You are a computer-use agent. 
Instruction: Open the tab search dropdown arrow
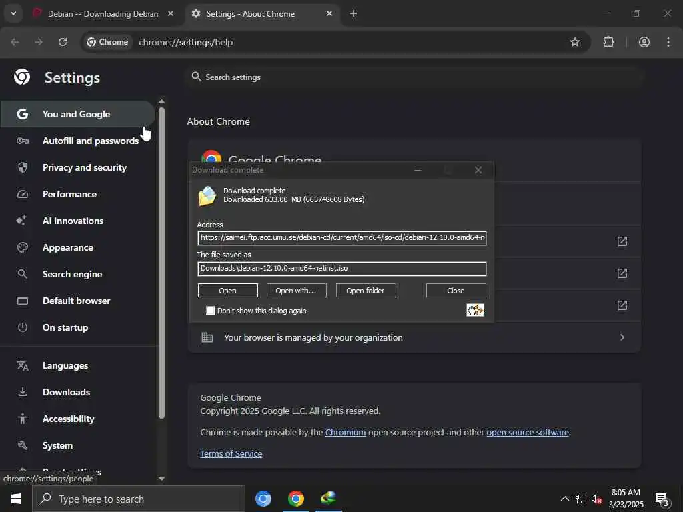pos(13,13)
